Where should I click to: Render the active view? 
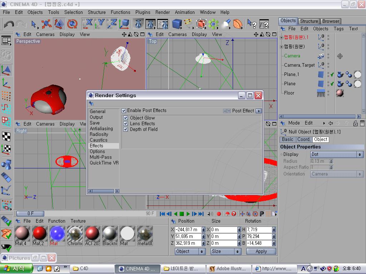pyautogui.click(x=138, y=24)
